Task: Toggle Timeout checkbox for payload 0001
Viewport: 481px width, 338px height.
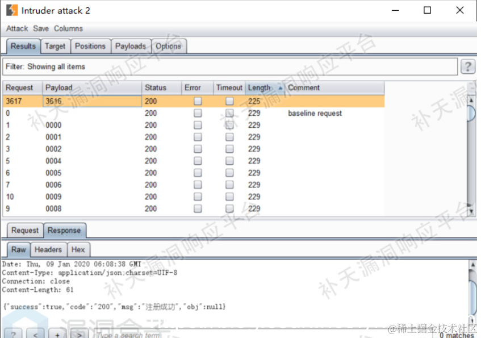Action: point(229,137)
